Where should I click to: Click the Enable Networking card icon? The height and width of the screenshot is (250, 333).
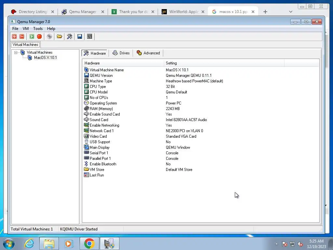pyautogui.click(x=86, y=125)
